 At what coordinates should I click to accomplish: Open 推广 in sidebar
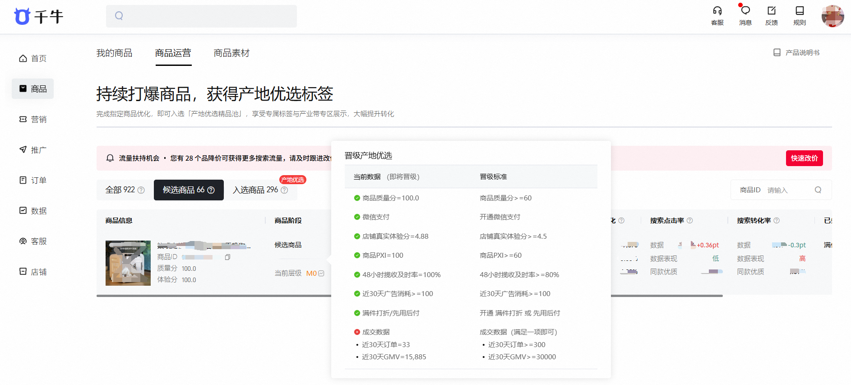[x=32, y=150]
